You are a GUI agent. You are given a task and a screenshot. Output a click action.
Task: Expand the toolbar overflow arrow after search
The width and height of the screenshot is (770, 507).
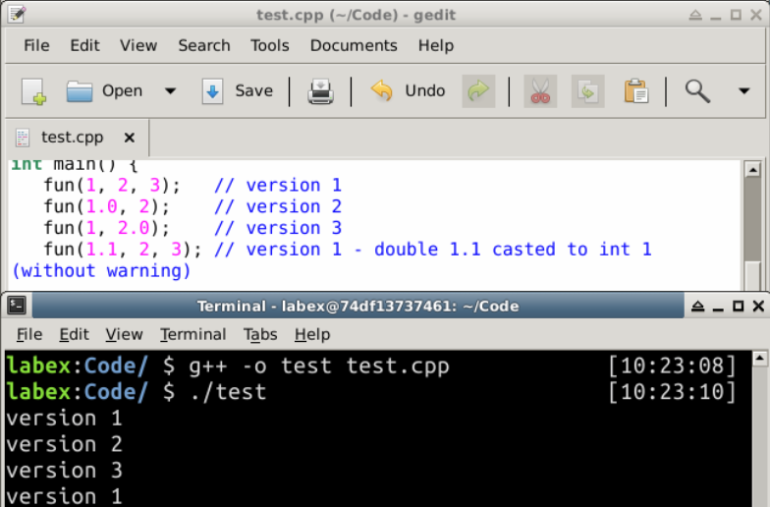(x=743, y=91)
